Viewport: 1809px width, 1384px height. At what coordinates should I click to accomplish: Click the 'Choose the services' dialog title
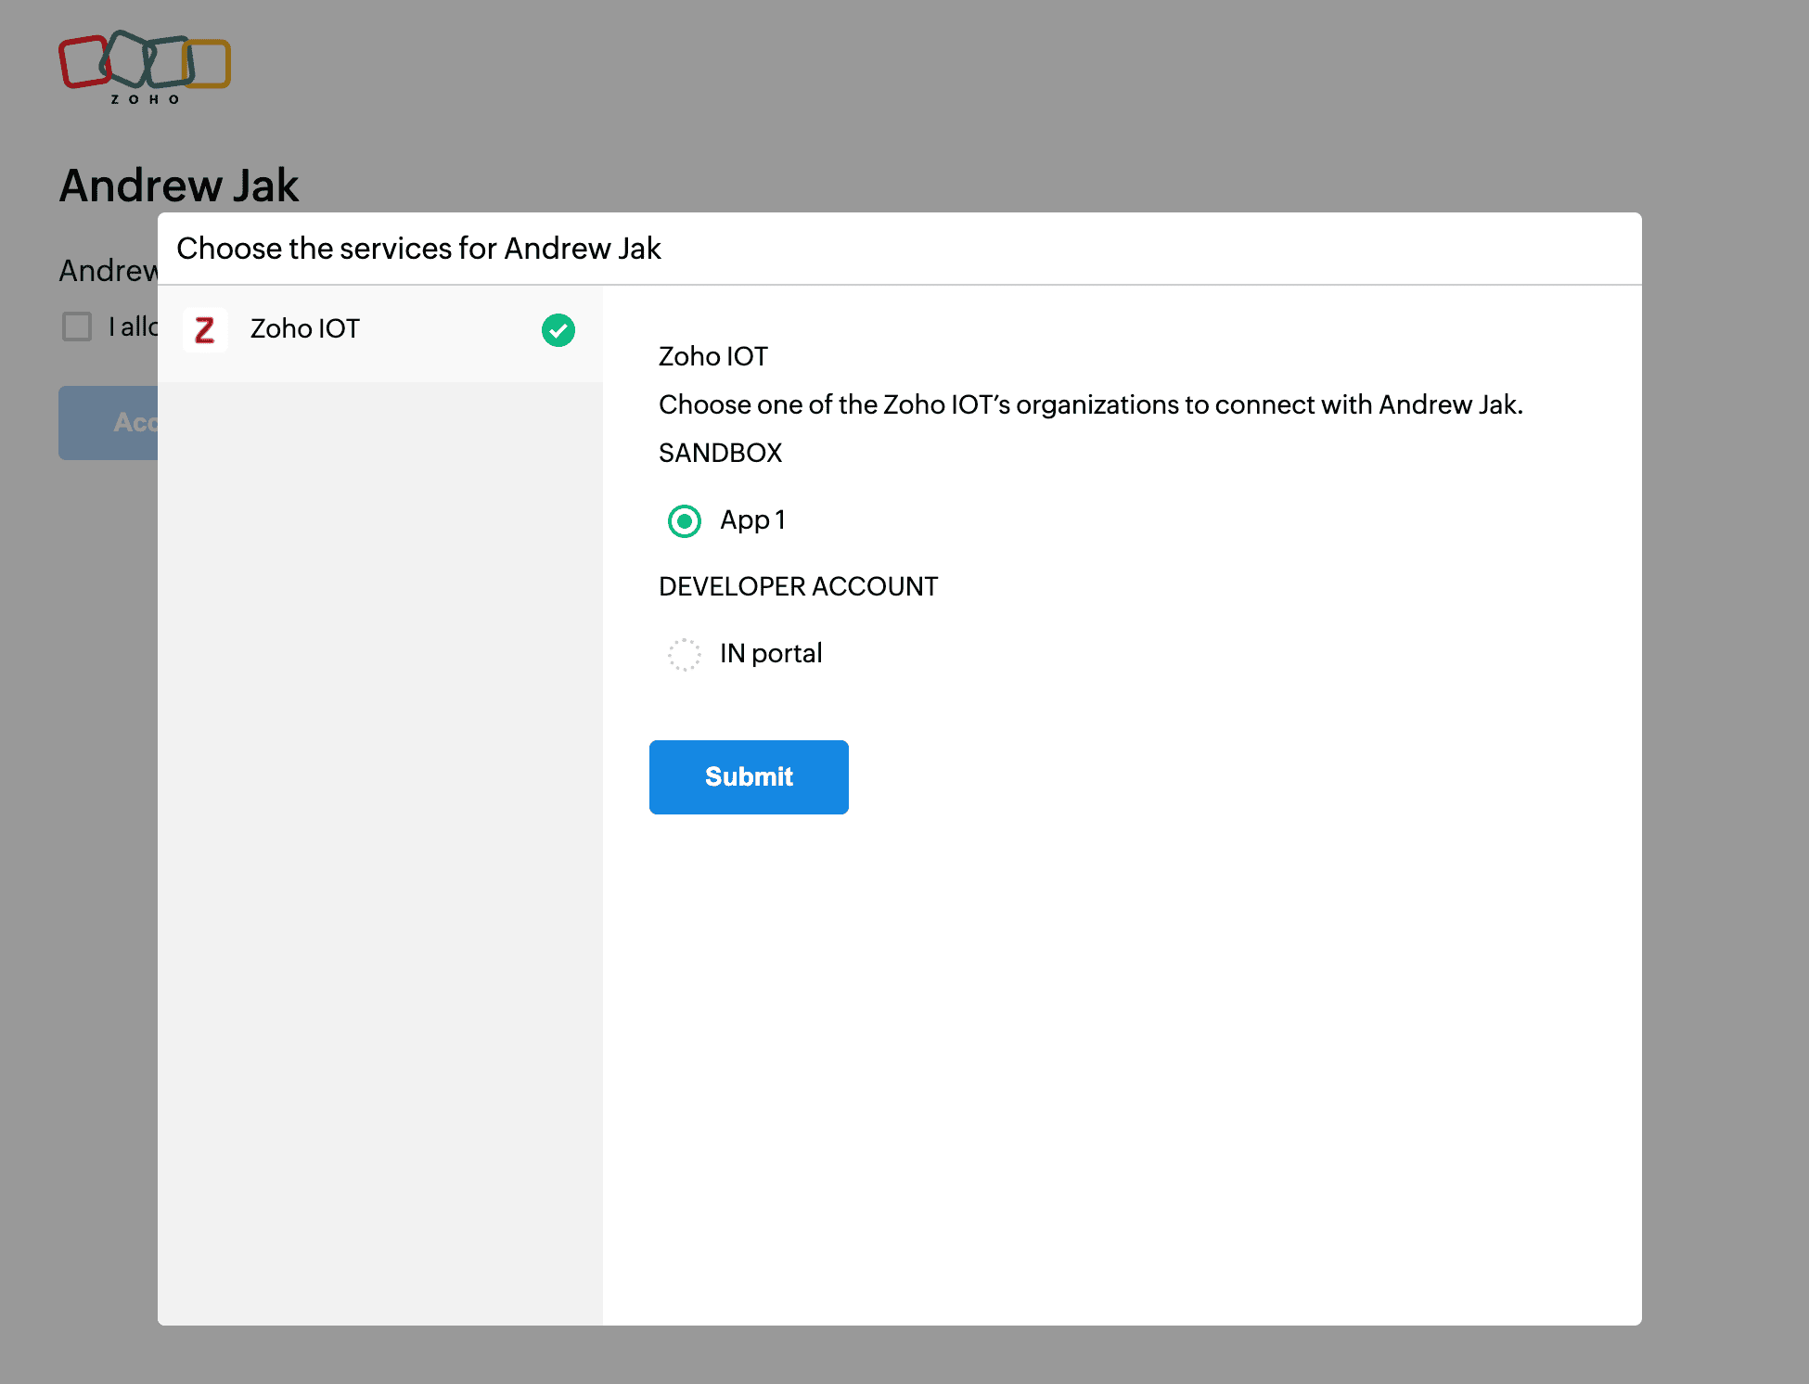click(418, 249)
